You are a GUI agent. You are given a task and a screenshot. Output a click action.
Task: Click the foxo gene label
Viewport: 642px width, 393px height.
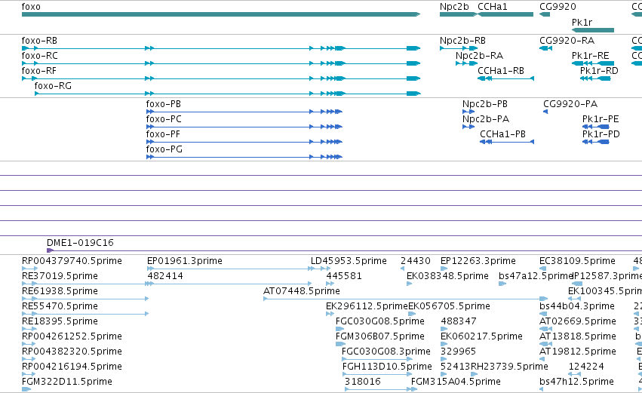31,7
